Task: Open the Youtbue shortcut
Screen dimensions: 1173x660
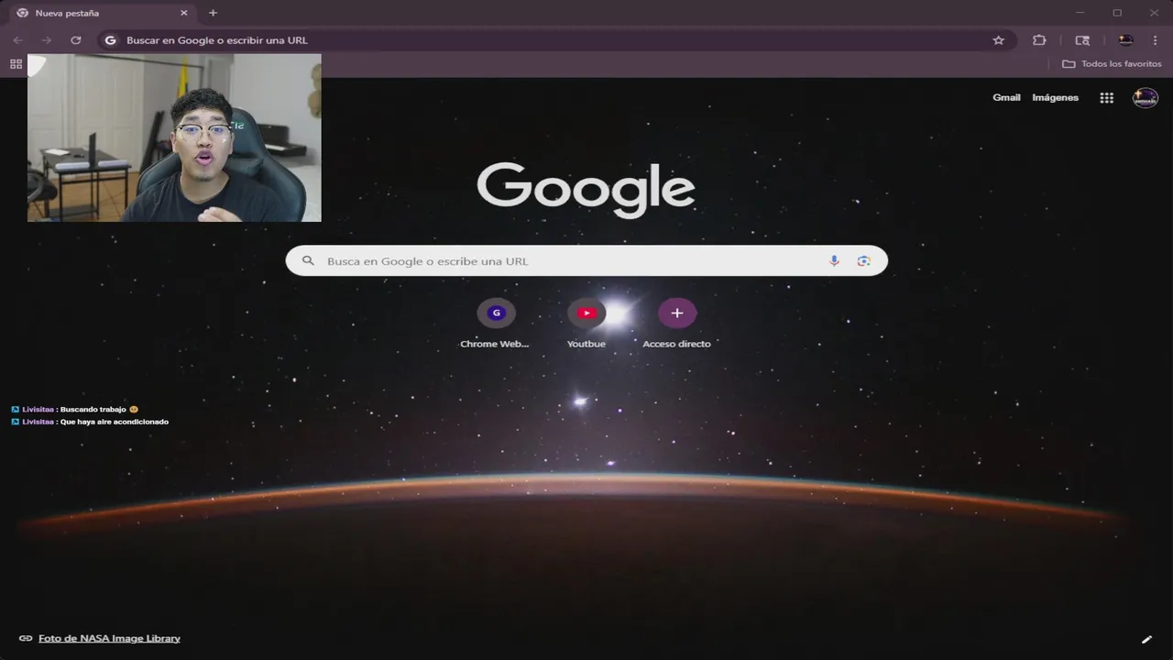Action: click(x=586, y=324)
